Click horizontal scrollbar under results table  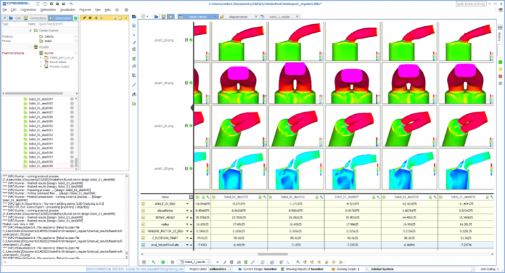(x=273, y=254)
